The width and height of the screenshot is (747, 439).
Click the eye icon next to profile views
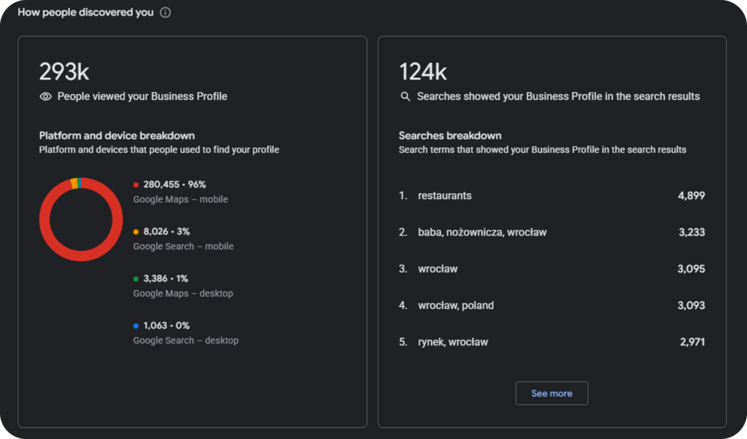[45, 97]
